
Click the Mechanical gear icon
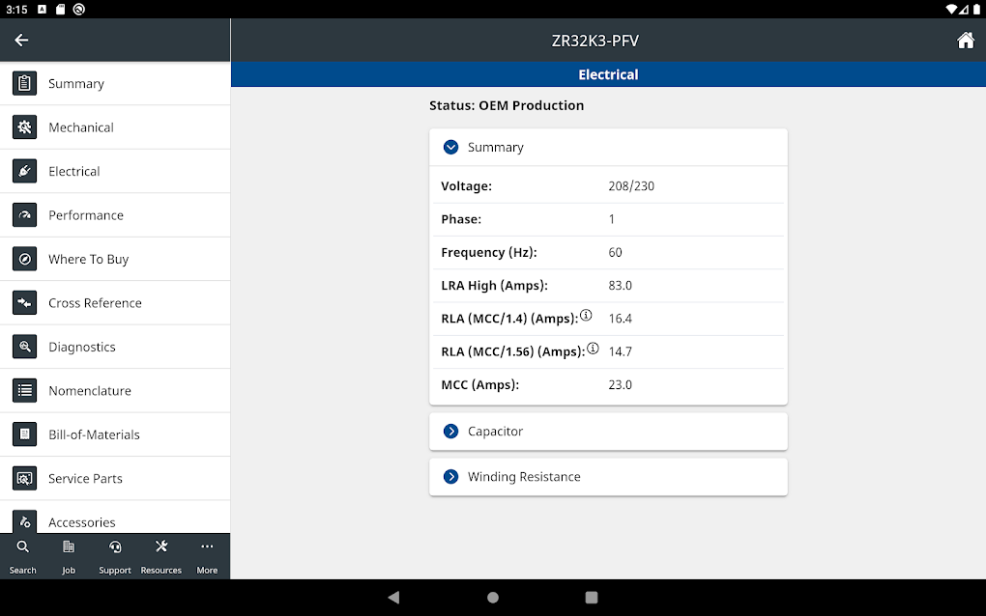pyautogui.click(x=24, y=127)
